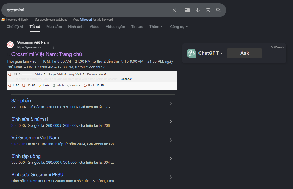Click the OptiSearch label
Image resolution: width=293 pixels, height=189 pixels.
[277, 47]
